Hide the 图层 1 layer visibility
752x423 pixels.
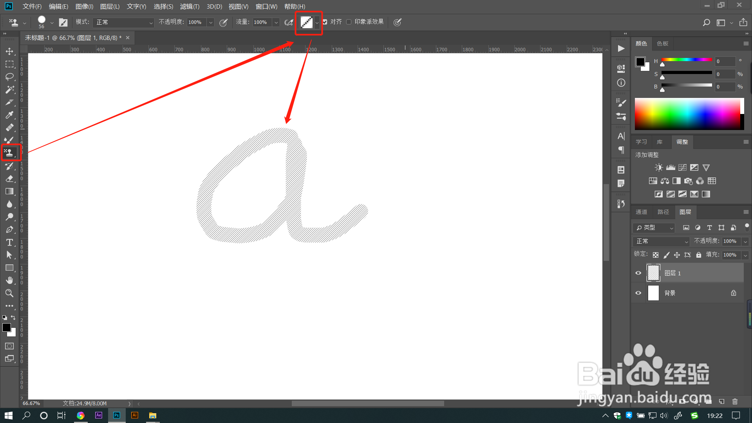pyautogui.click(x=638, y=273)
